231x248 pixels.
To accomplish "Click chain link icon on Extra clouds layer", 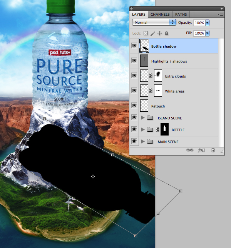I will tap(151, 76).
